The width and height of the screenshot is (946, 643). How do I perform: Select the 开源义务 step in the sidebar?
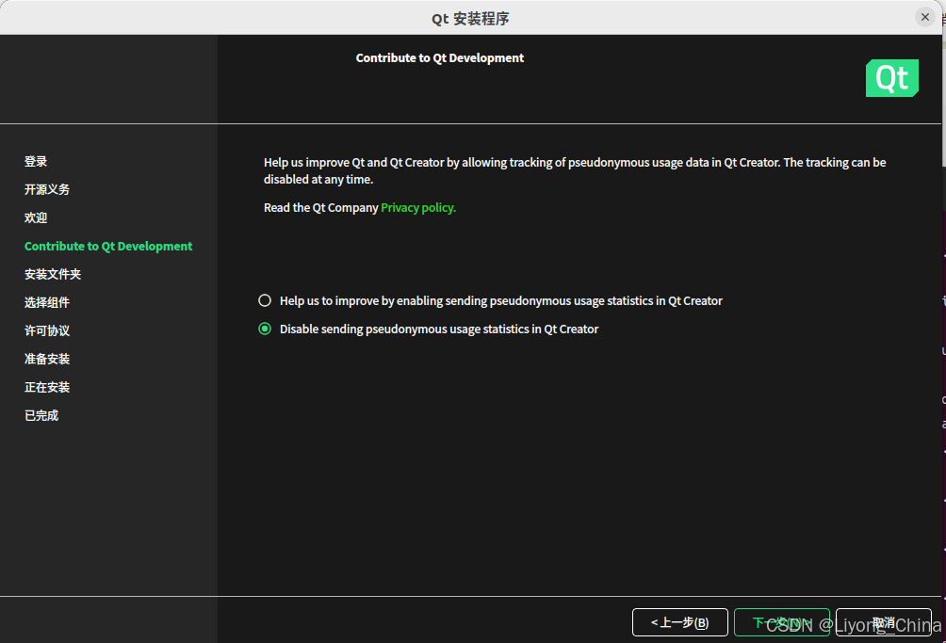click(47, 189)
